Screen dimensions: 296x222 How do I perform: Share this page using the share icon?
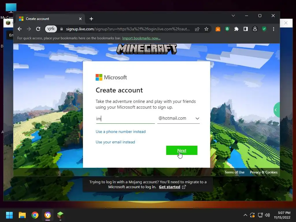[197, 29]
